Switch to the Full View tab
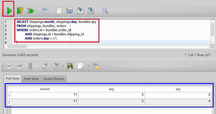Image resolution: width=216 pixels, height=114 pixels. 12,78
